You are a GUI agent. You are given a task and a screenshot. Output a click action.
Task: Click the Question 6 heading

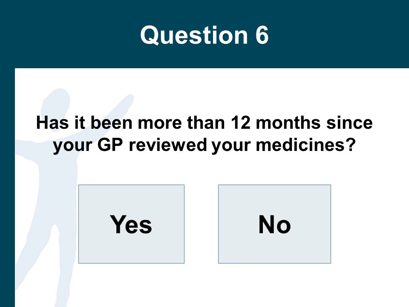pos(204,35)
